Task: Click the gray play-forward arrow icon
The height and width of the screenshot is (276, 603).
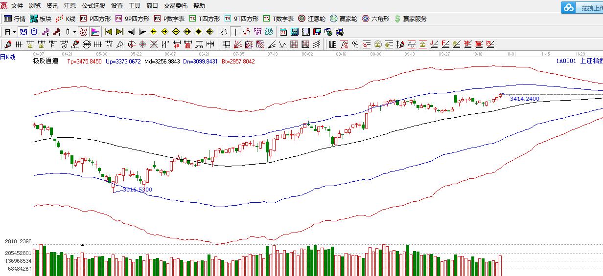Action: (142, 32)
